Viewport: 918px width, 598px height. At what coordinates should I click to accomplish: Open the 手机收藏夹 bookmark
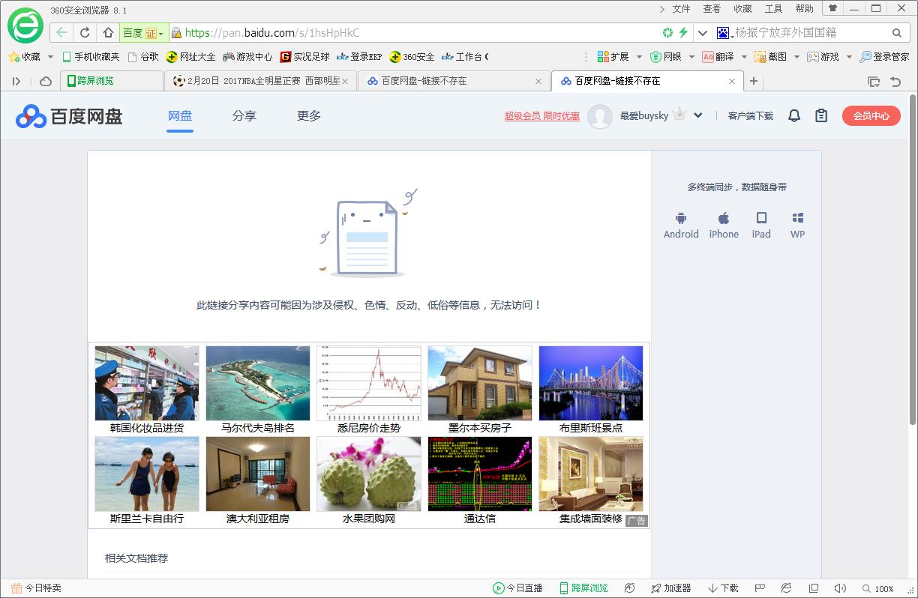pos(91,57)
